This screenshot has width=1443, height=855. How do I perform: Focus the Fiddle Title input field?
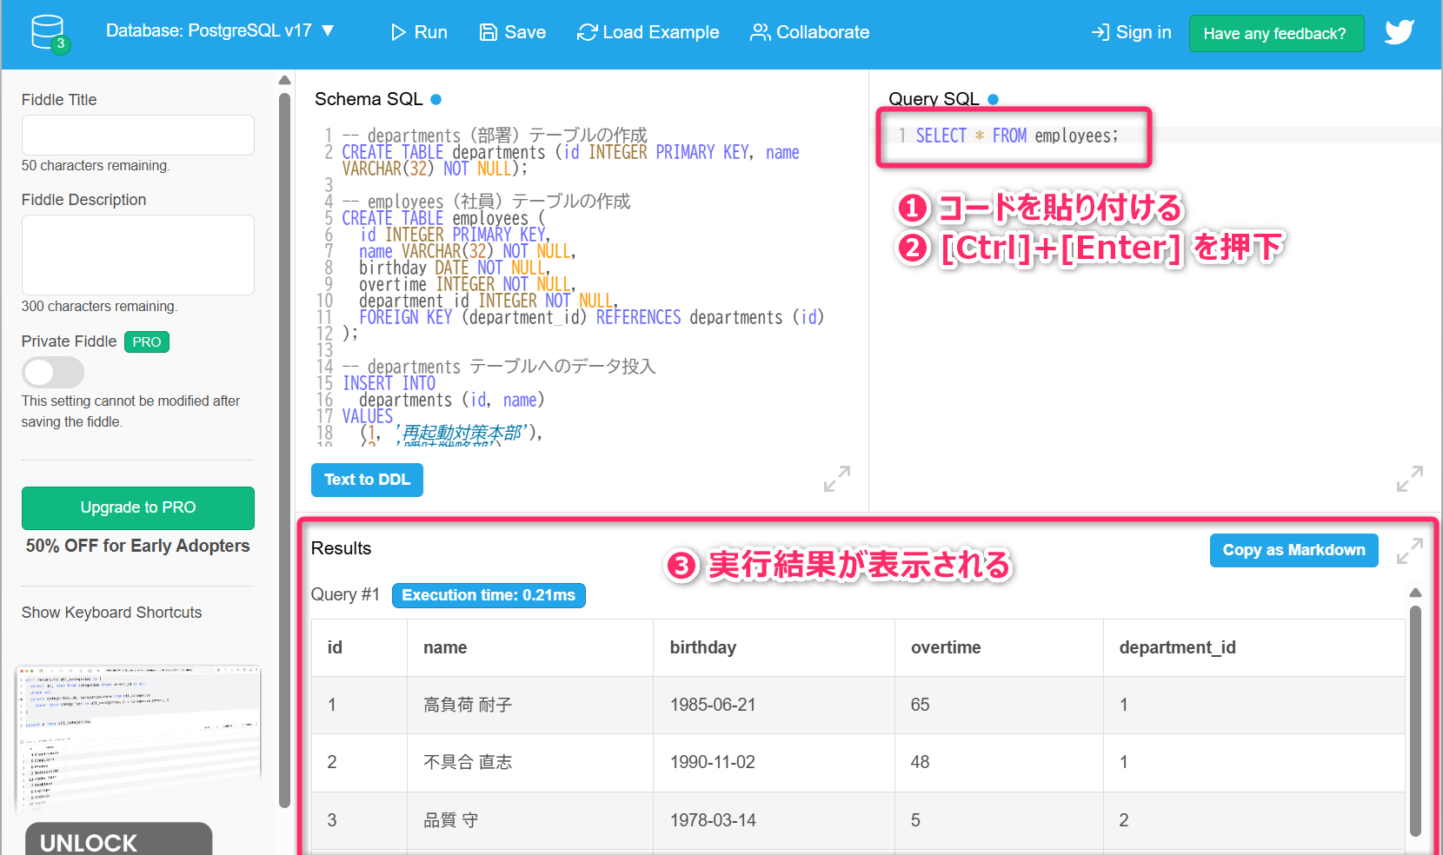(x=138, y=136)
